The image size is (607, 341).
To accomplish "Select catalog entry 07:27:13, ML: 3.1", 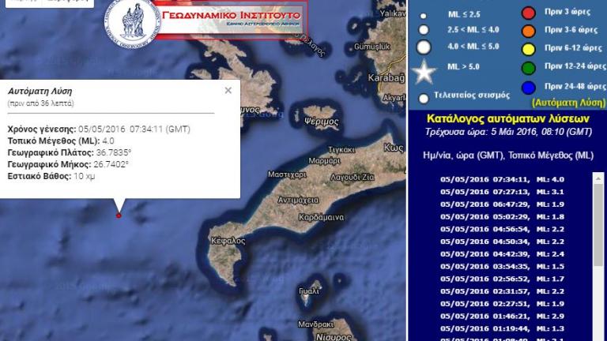I will [502, 192].
